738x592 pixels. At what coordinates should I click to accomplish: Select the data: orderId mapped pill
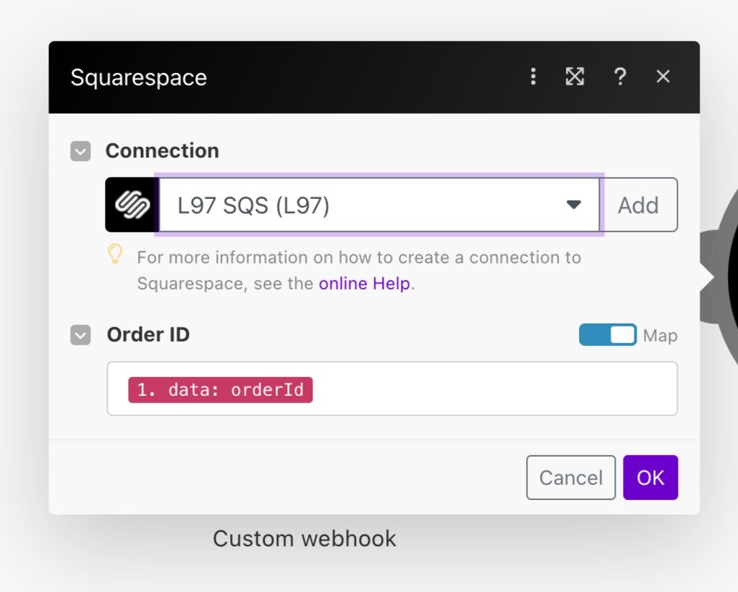click(220, 390)
